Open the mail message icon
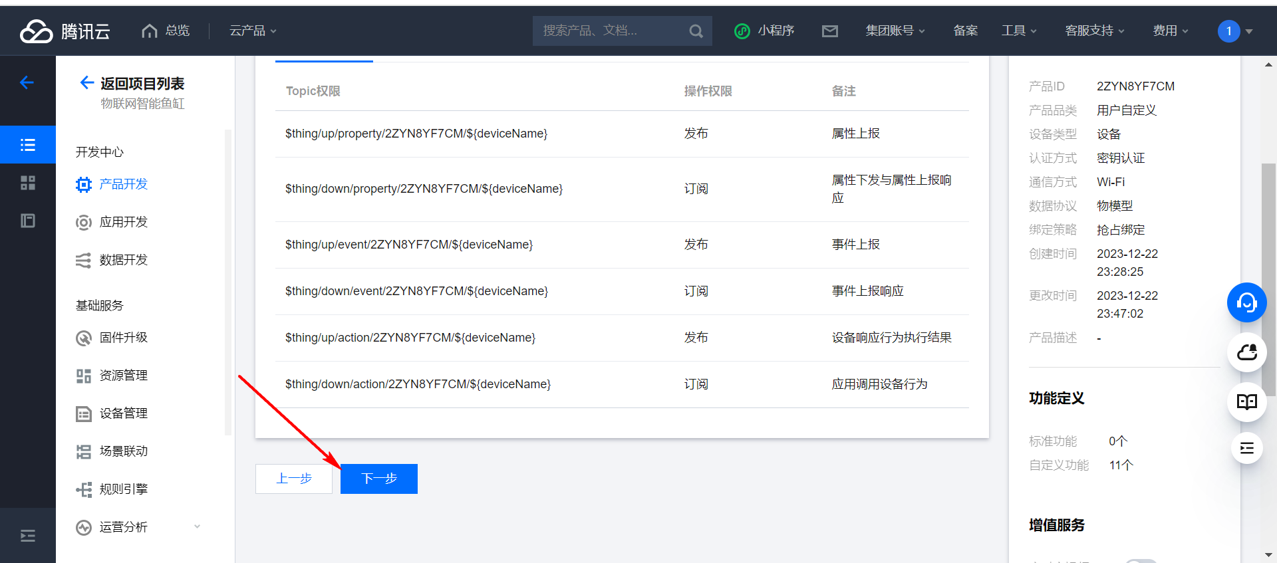1277x563 pixels. click(829, 31)
